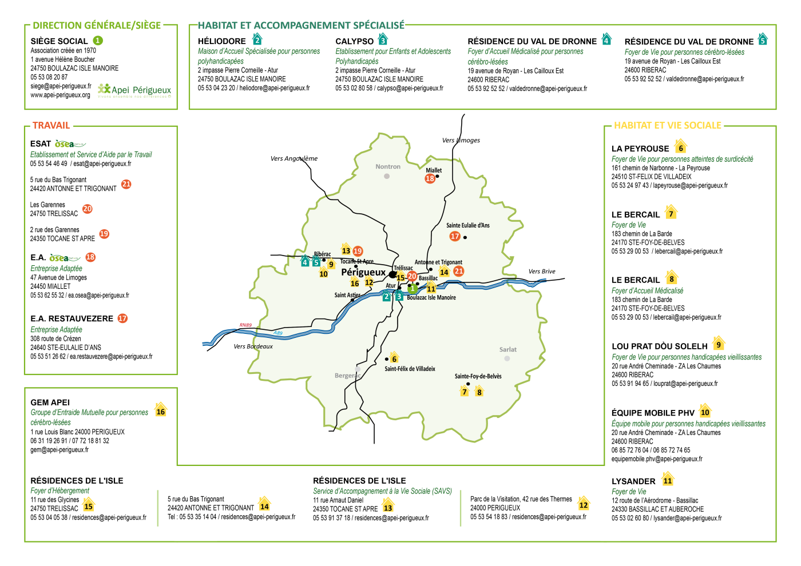This screenshot has height=566, width=801.
Task: Click the osea logo next to ESAT heading
Action: coord(70,144)
